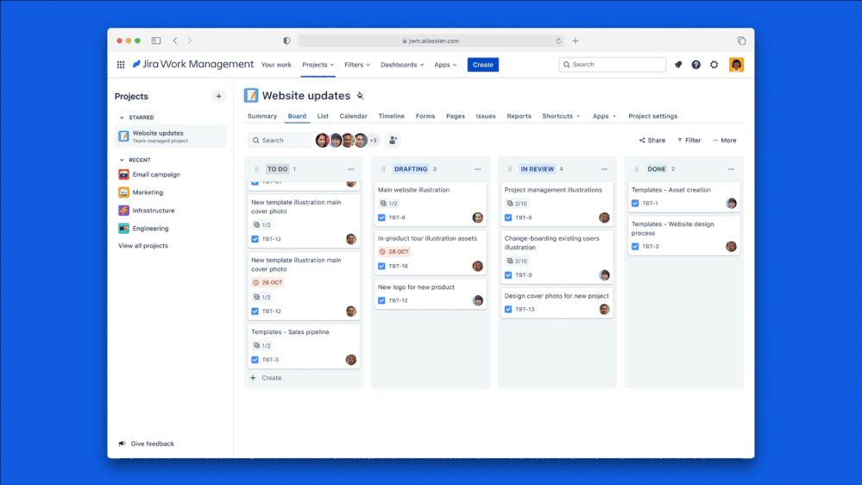Click the Safari tab overview icon
The image size is (862, 485).
(741, 41)
